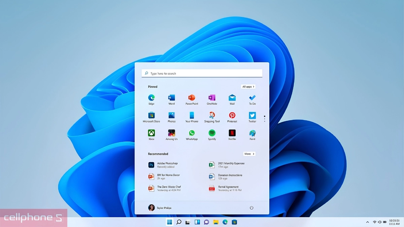Open the Rental Agreement PDF

(225, 188)
